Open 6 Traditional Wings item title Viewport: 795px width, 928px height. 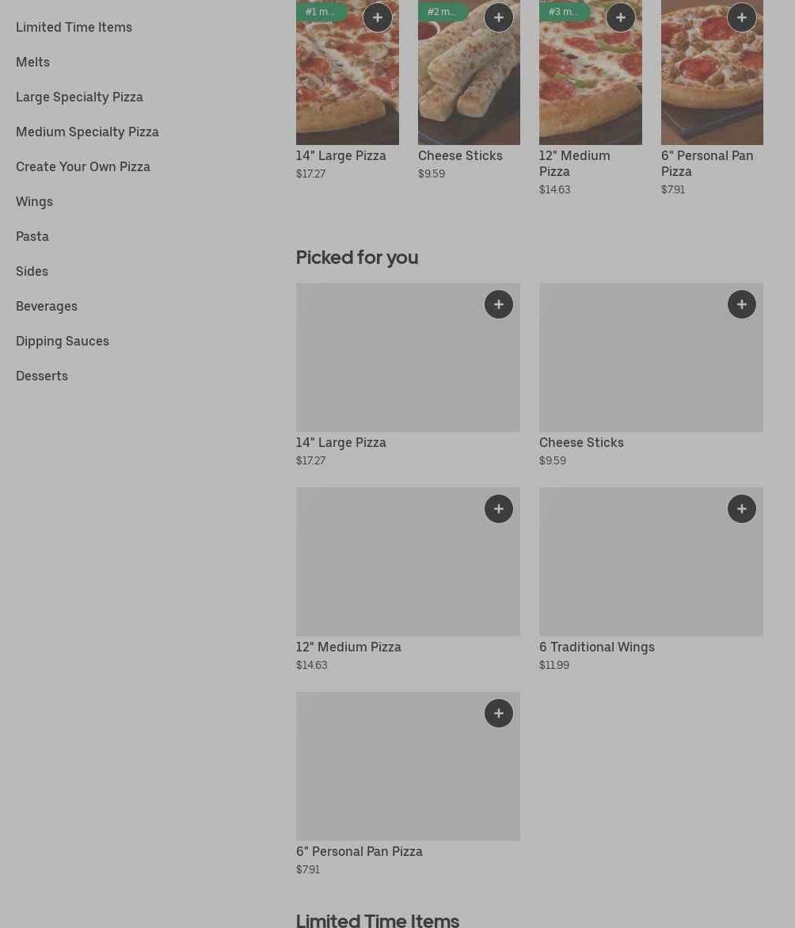click(597, 647)
